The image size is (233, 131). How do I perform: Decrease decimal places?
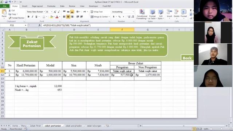[x=133, y=17]
